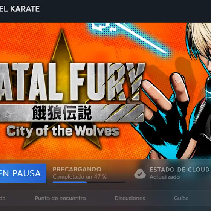This screenshot has width=211, height=211.
Task: Click the 'City of the Wolves' subtitle
Action: (63, 131)
